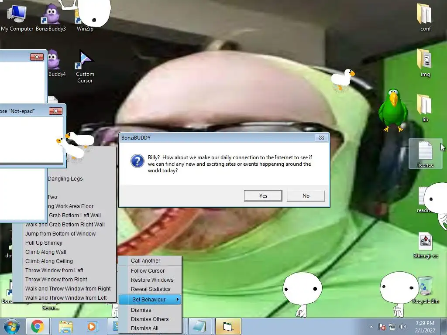The height and width of the screenshot is (335, 447).
Task: Choose Throw Window from Left behaviour
Action: (x=54, y=270)
